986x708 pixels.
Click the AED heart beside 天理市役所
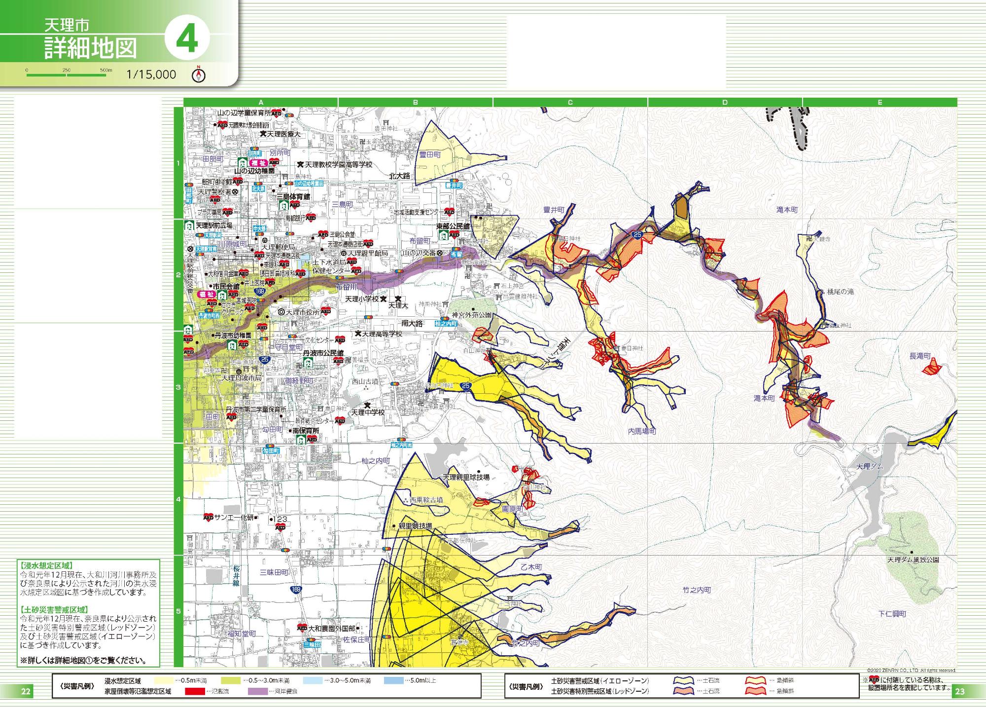point(325,312)
